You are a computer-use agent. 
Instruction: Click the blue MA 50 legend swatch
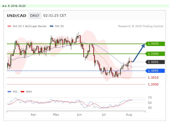point(52,26)
